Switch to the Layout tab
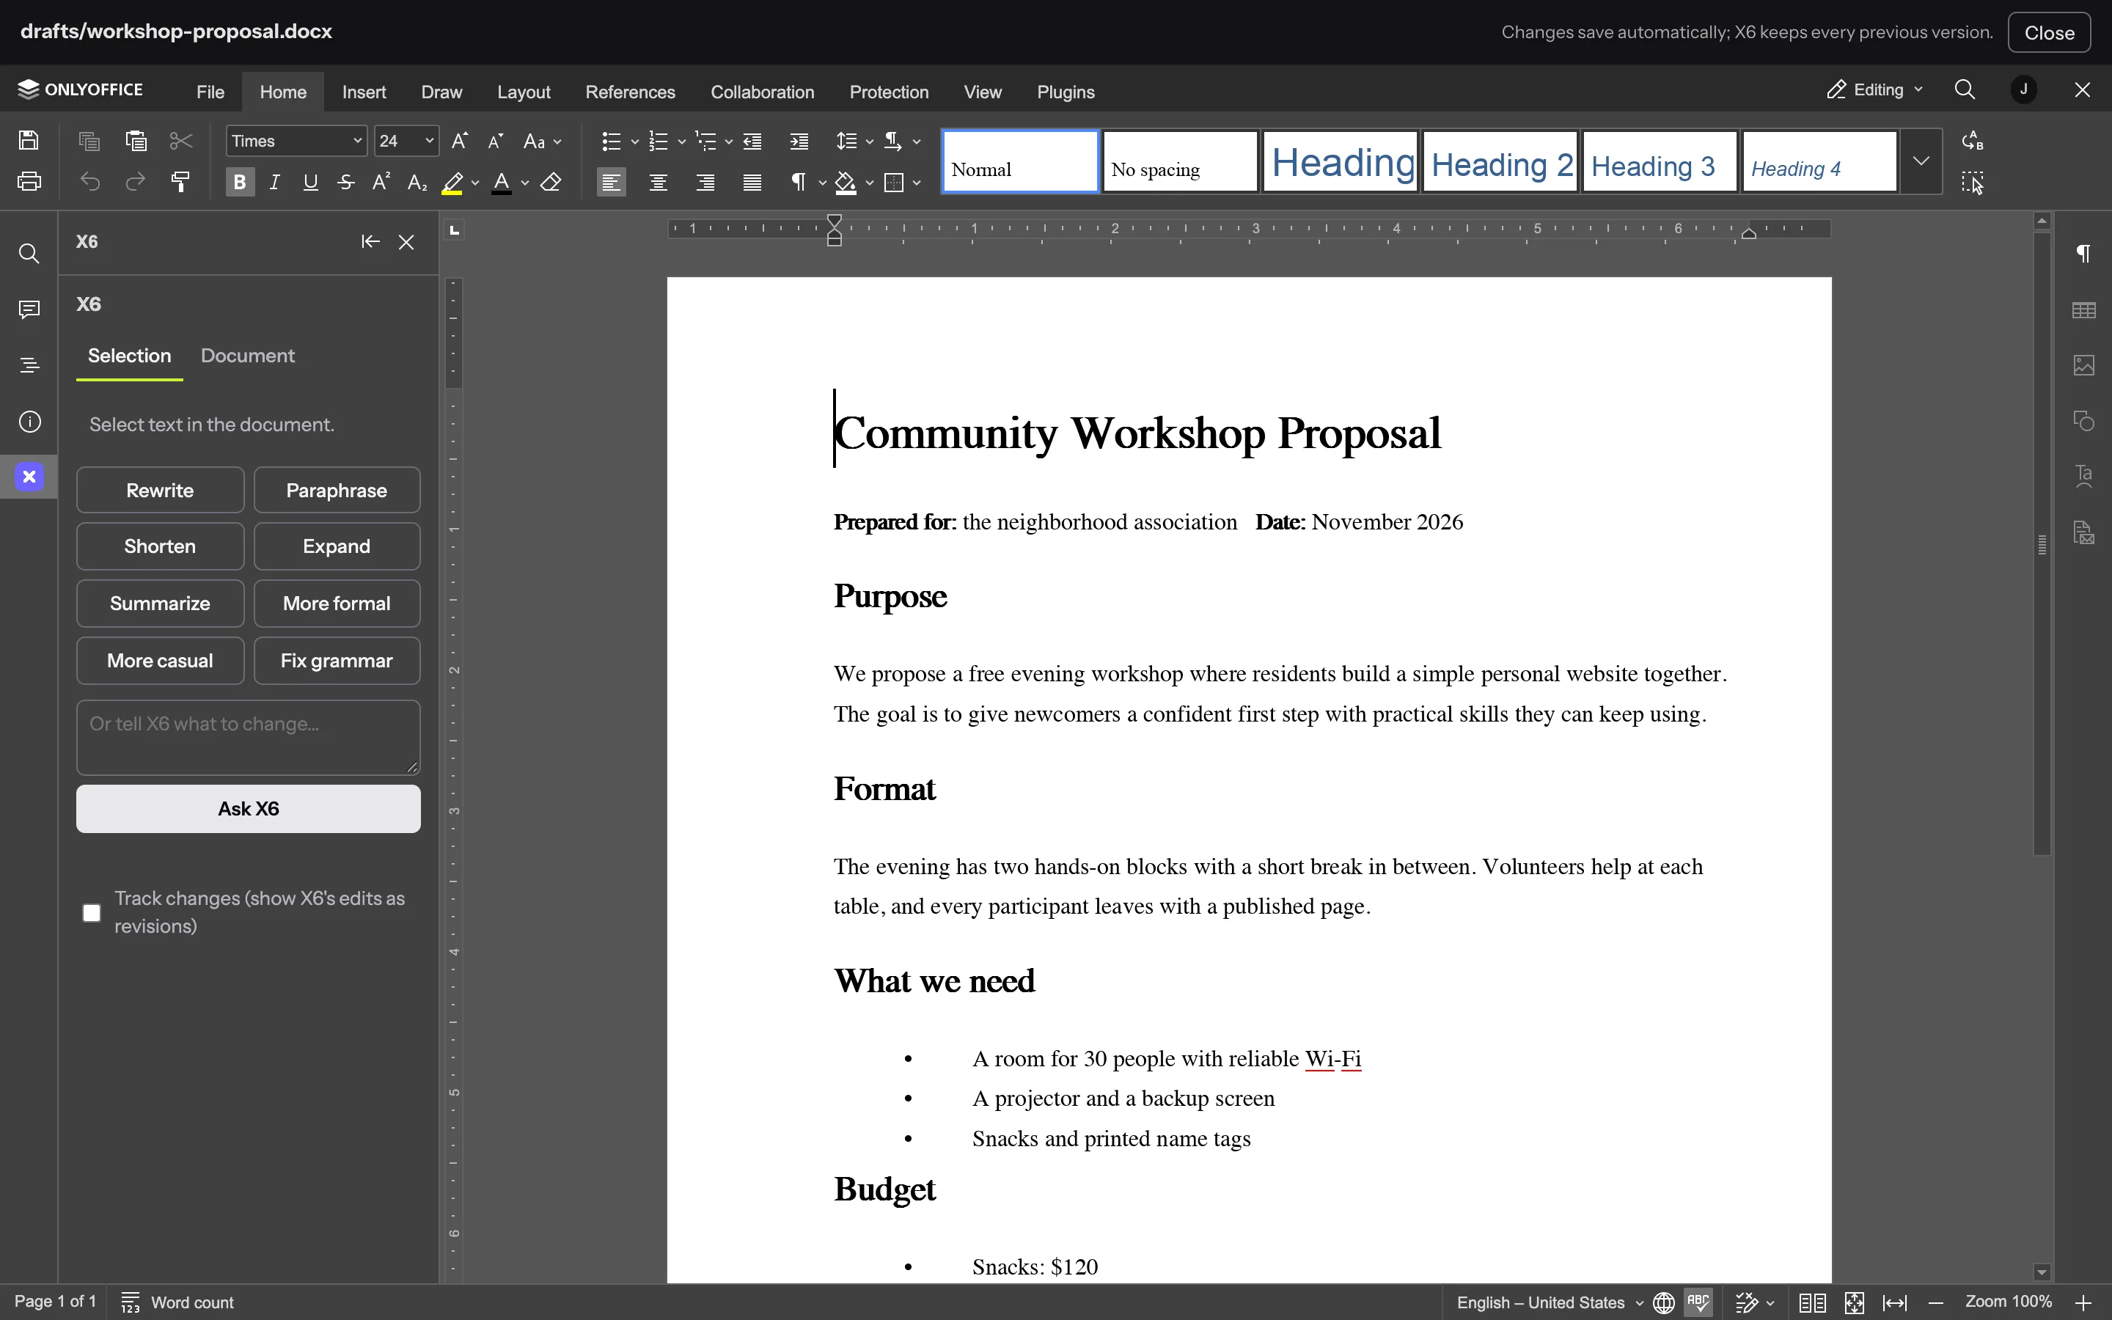Image resolution: width=2112 pixels, height=1320 pixels. pos(524,92)
